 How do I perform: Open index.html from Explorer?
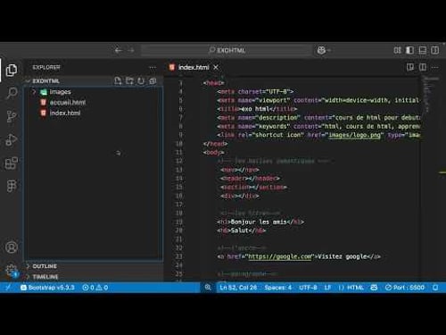(65, 113)
